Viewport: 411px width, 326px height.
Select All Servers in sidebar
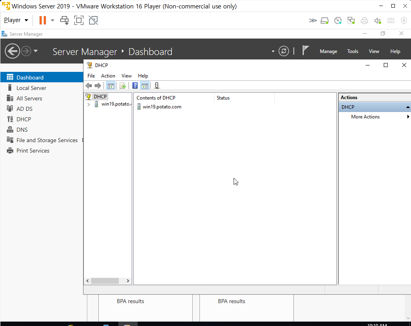(42, 98)
